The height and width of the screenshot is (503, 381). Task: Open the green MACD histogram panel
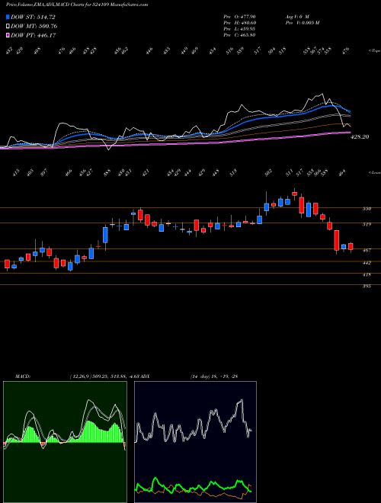pyautogui.click(x=65, y=442)
